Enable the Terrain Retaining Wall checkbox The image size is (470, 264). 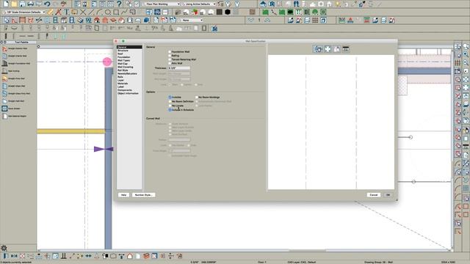click(x=170, y=59)
